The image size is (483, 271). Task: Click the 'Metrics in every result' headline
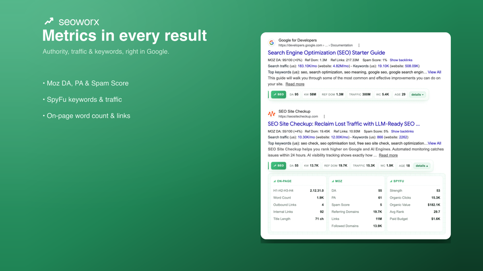[x=125, y=36]
